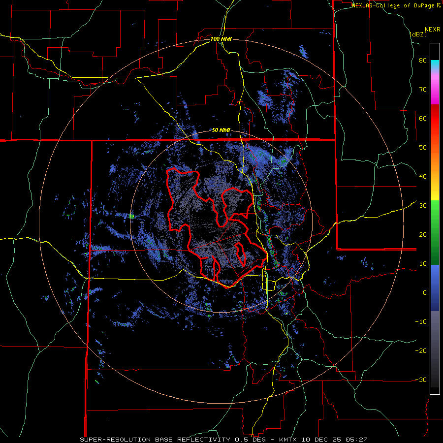Click the 20 value on the dBZ scale
The width and height of the screenshot is (443, 443).
(423, 235)
